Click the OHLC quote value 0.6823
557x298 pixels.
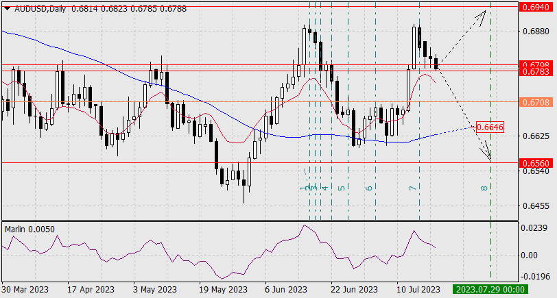114,9
